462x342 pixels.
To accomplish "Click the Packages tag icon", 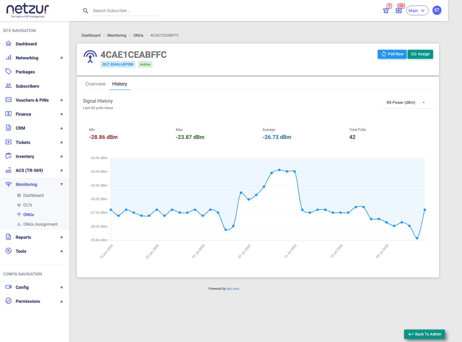I will (x=9, y=72).
